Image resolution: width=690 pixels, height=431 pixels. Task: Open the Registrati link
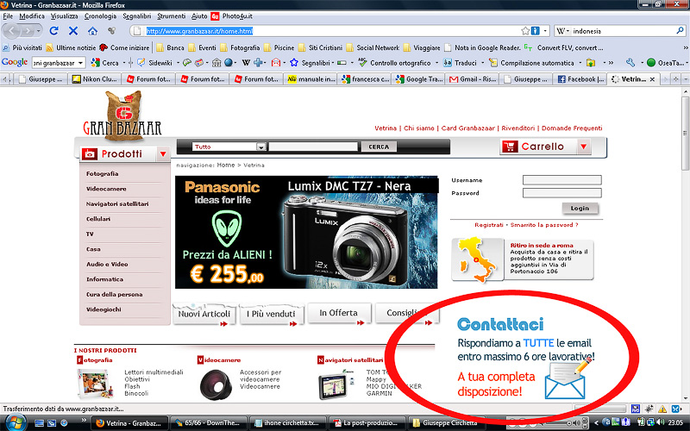488,225
